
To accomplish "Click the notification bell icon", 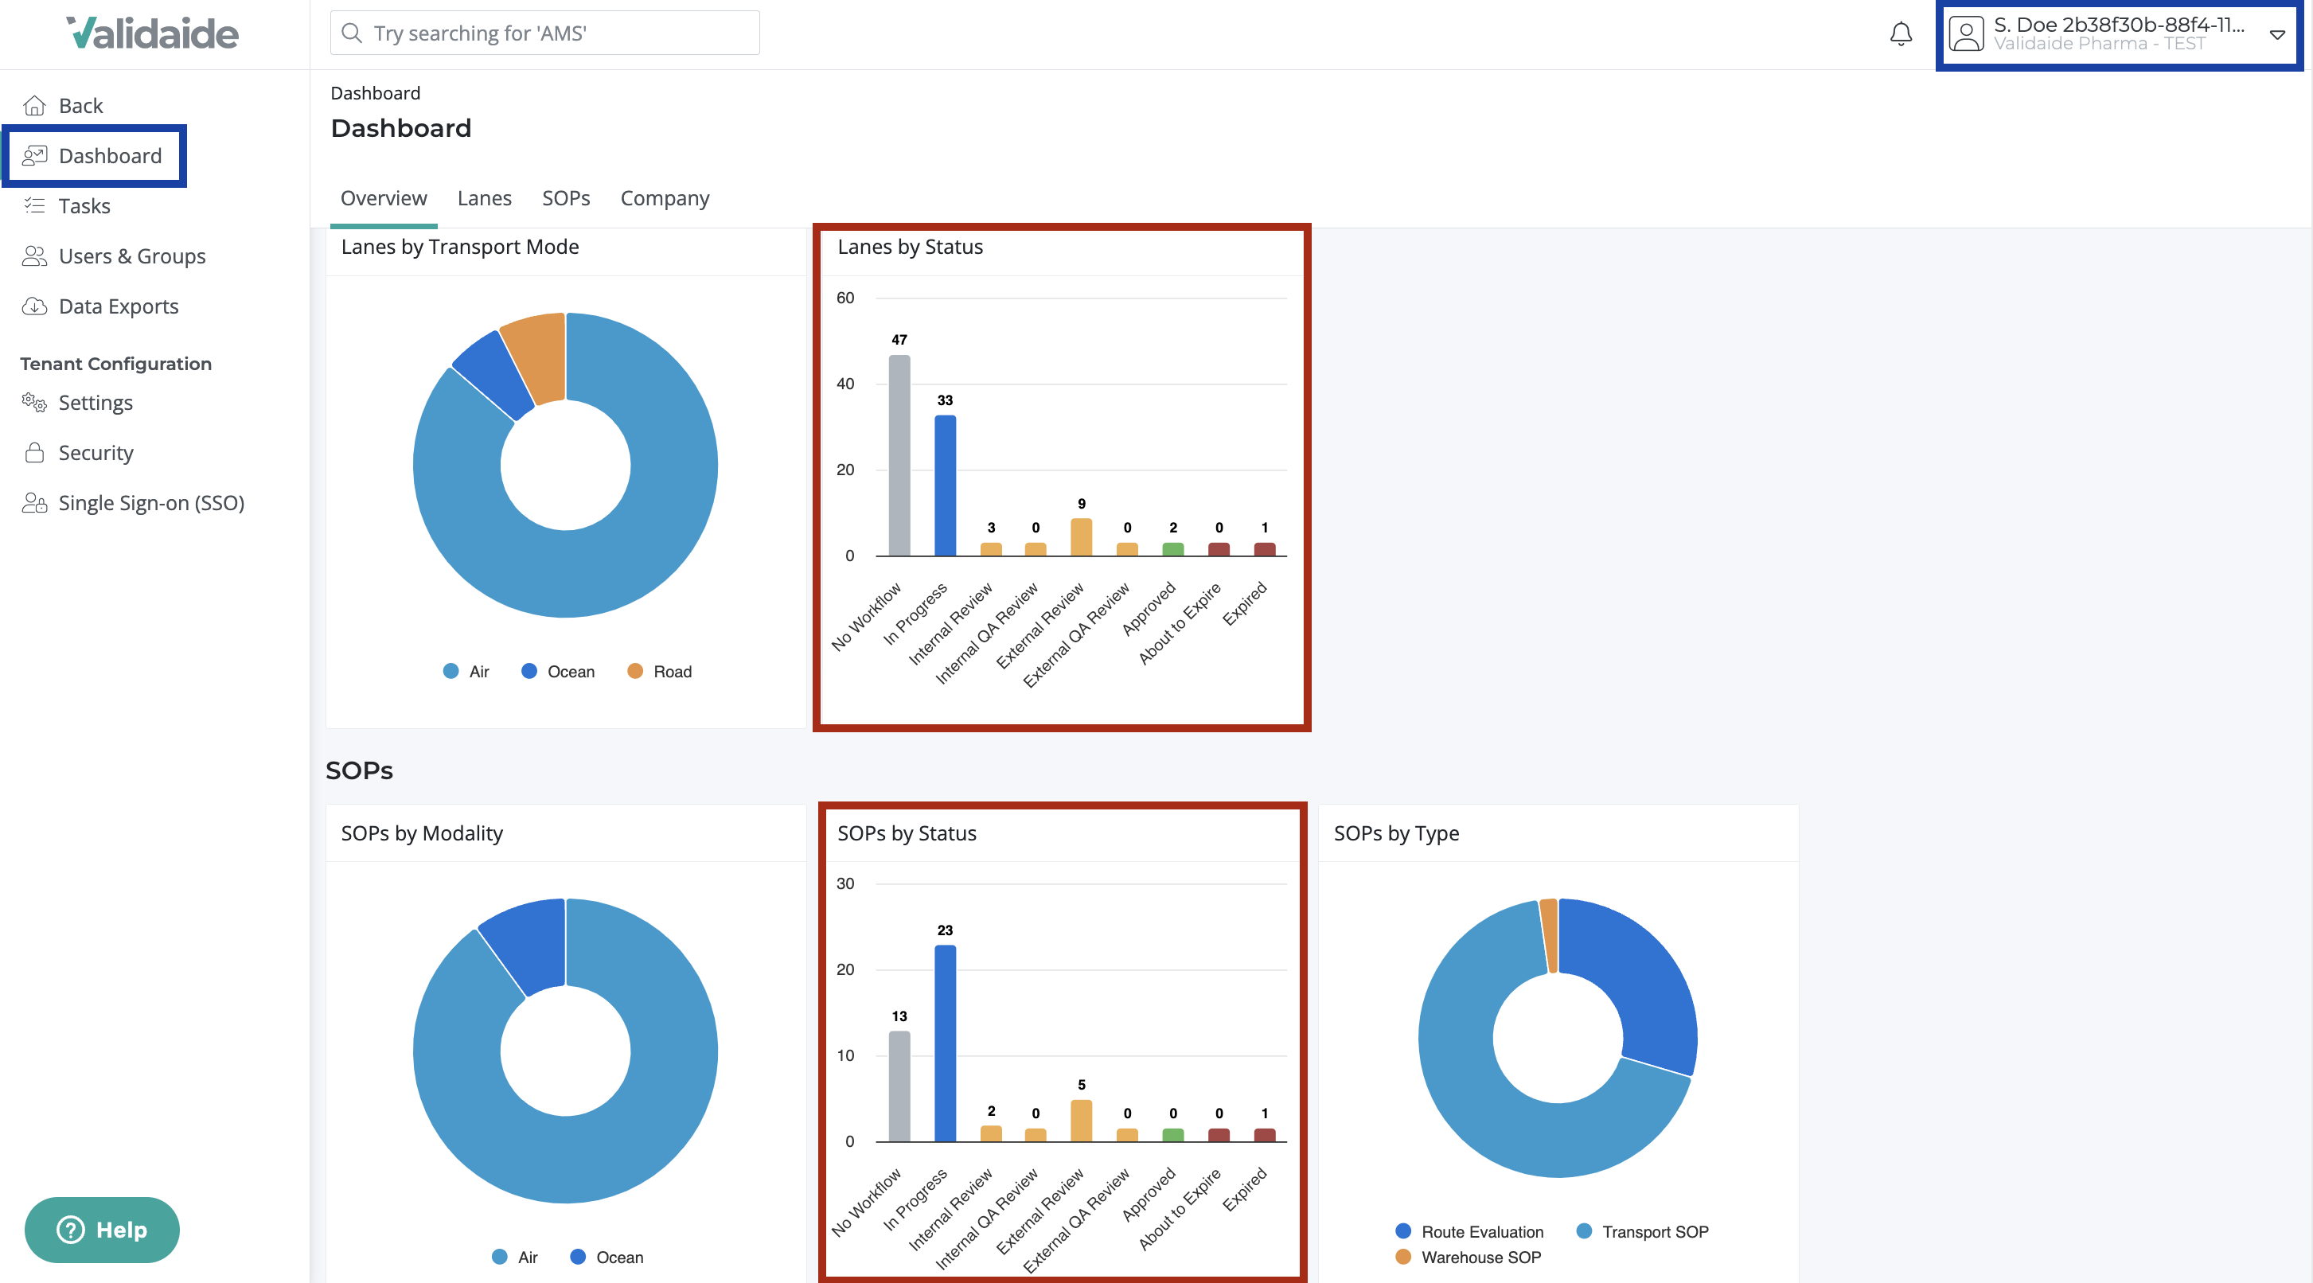I will click(x=1900, y=34).
